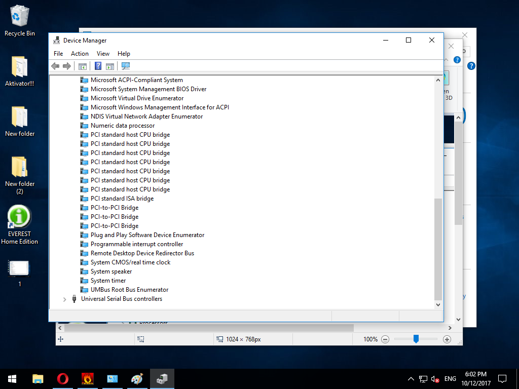Viewport: 519px width, 389px height.
Task: Open the Recycle Bin desktop icon
Action: [x=20, y=20]
